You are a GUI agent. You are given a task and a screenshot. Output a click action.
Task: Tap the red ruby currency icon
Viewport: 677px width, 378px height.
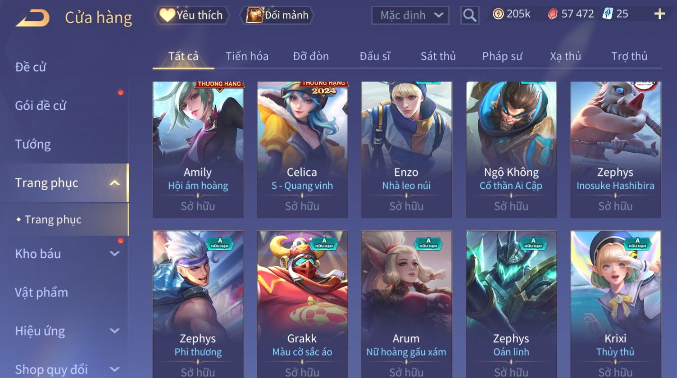pyautogui.click(x=553, y=14)
